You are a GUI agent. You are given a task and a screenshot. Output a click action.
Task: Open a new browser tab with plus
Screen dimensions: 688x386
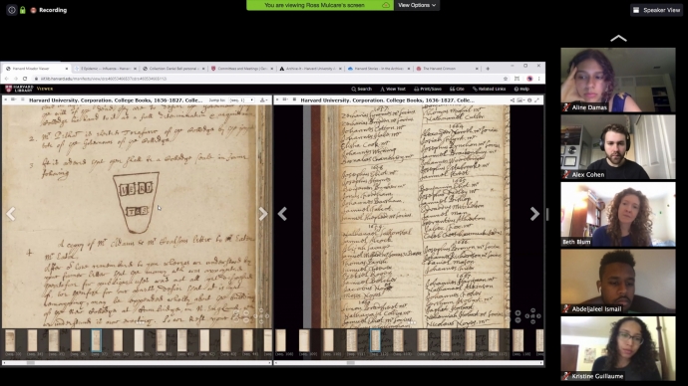tap(488, 69)
